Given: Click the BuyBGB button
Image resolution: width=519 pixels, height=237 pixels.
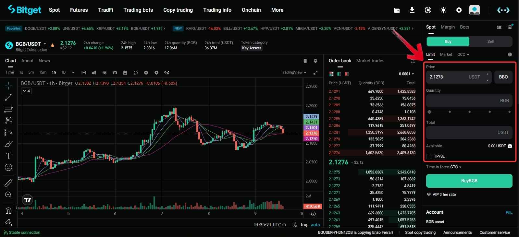Looking at the screenshot, I should pos(469,181).
